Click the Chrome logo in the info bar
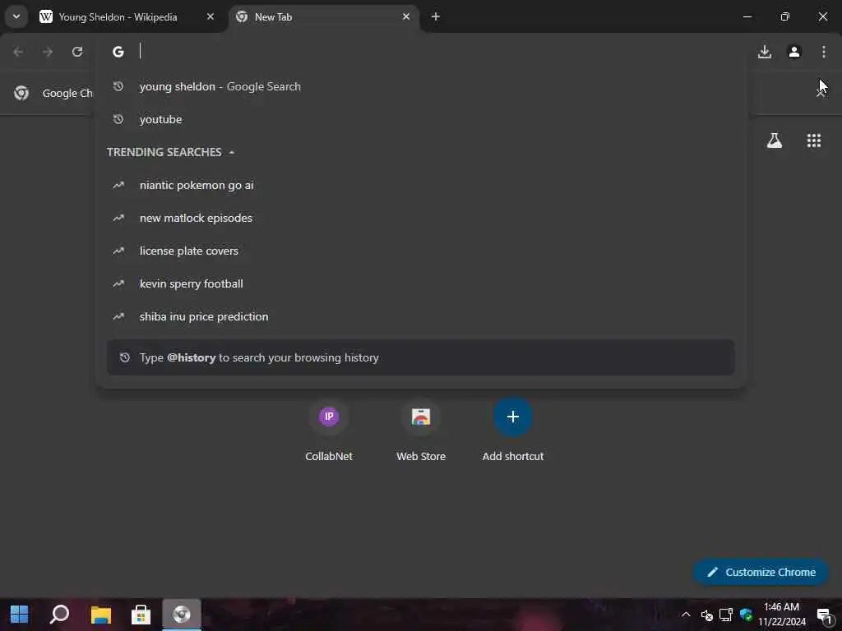 21,93
